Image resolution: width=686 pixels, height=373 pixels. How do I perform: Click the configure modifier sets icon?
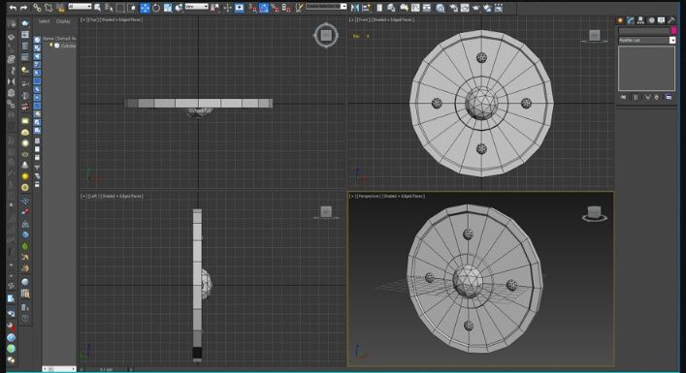[669, 98]
